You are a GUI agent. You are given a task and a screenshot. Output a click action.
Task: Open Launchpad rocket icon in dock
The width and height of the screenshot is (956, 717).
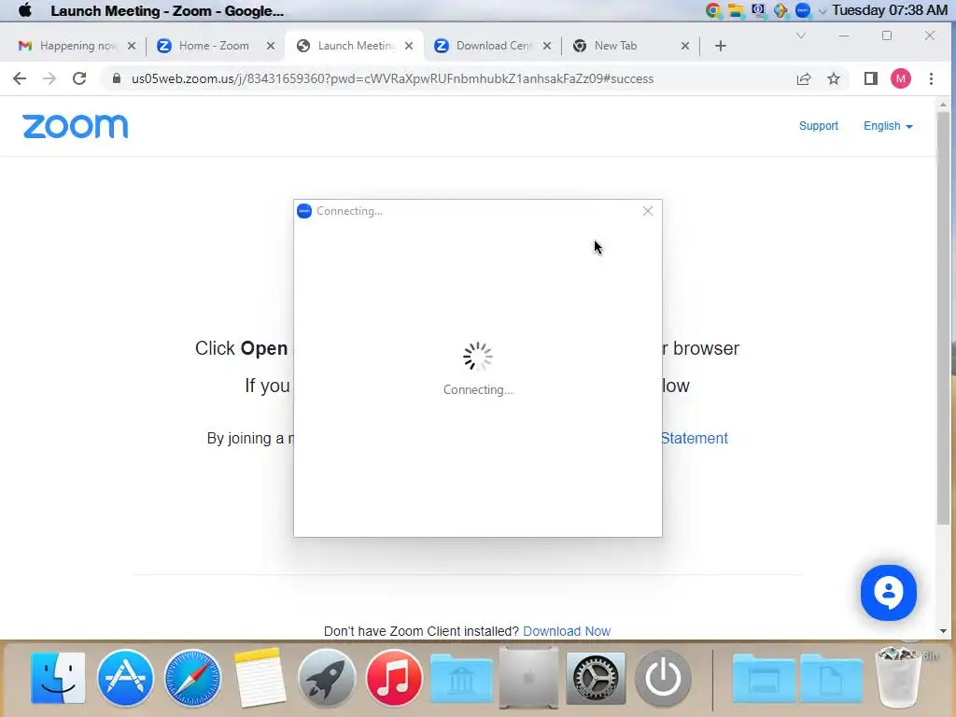[x=327, y=678]
